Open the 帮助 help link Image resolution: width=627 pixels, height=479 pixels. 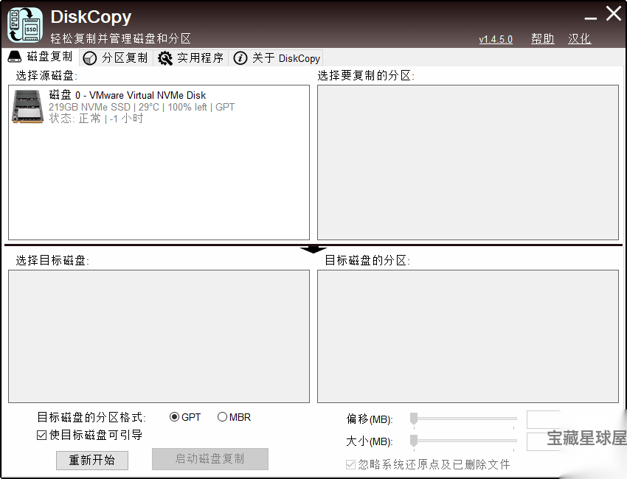pyautogui.click(x=543, y=39)
